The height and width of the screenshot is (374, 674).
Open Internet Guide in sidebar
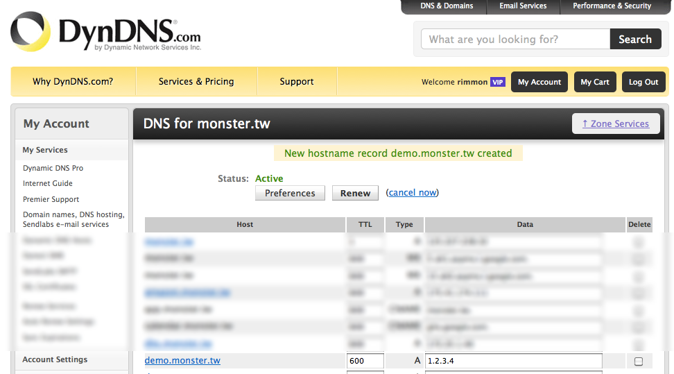click(48, 183)
